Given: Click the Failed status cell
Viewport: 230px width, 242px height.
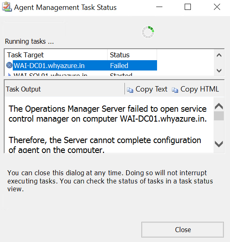Looking at the screenshot, I should coord(132,66).
